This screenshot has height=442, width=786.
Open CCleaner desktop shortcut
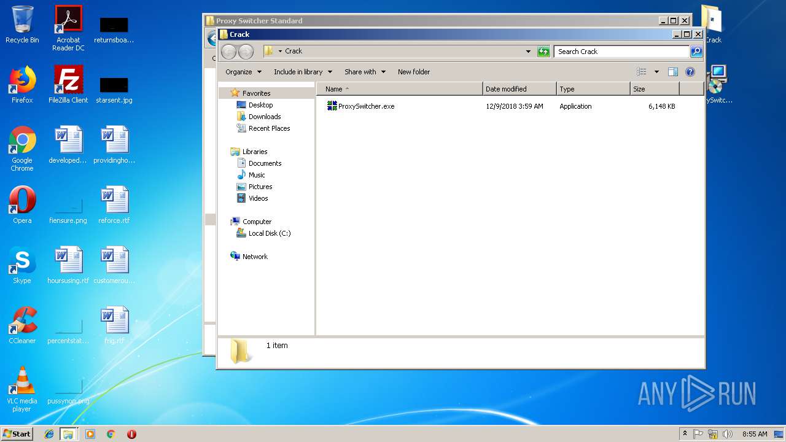pos(22,325)
